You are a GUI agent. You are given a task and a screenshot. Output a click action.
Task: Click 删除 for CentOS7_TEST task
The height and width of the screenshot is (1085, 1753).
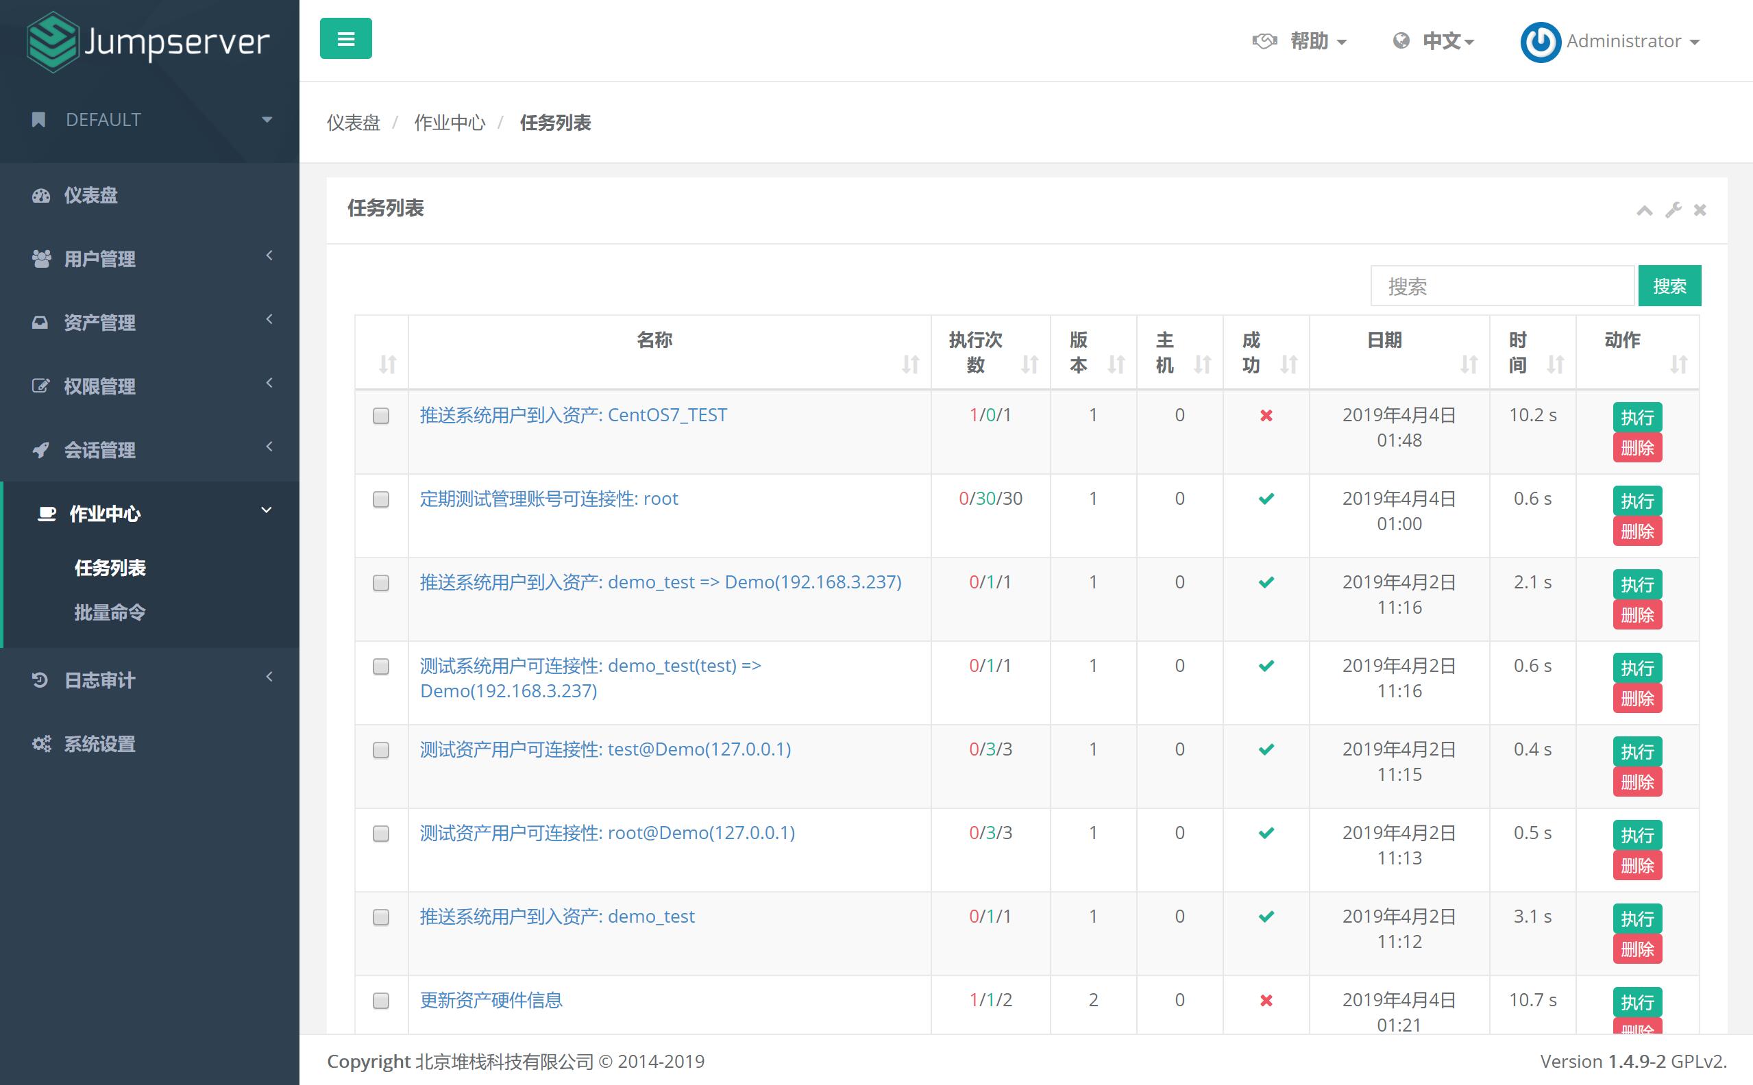click(1637, 448)
